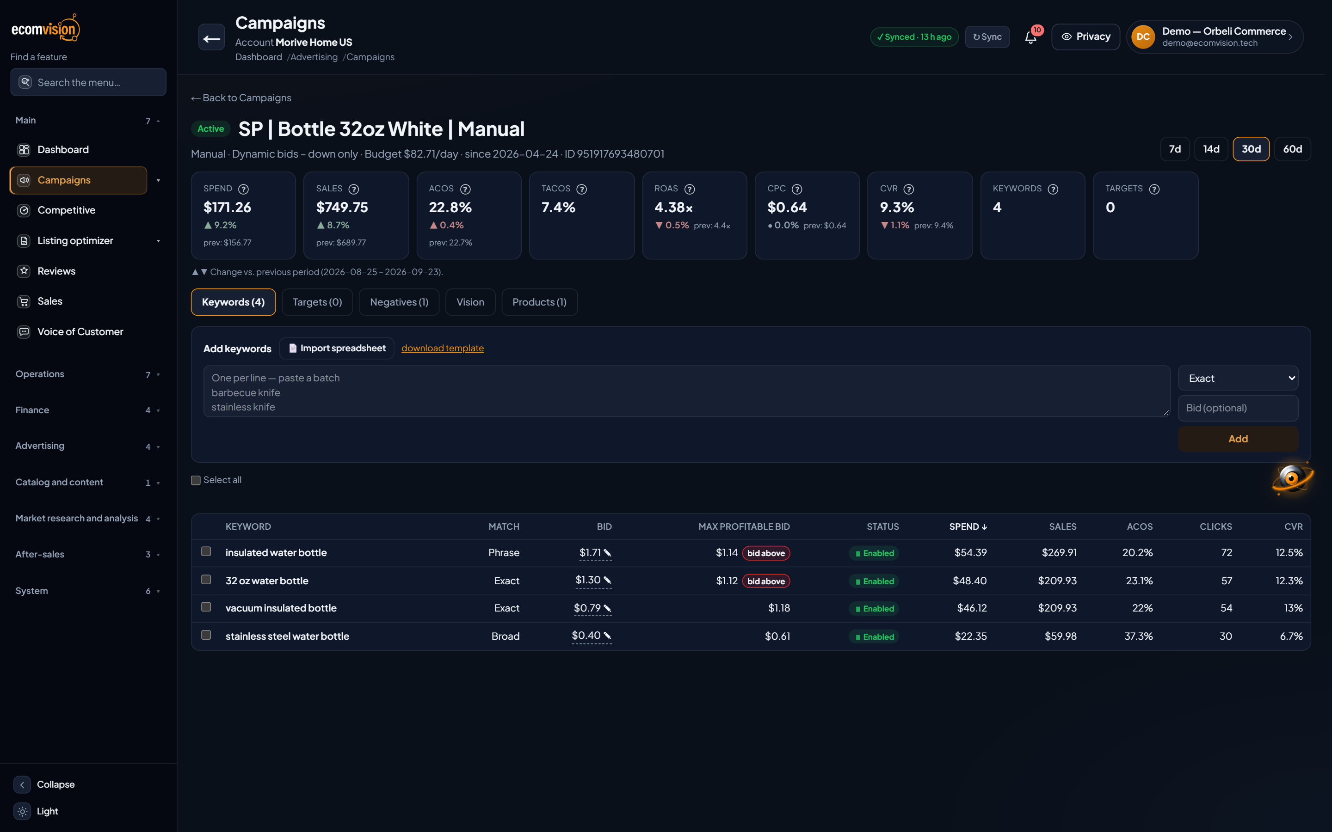Edit bid pencil for stainless steel water bottle

point(607,636)
